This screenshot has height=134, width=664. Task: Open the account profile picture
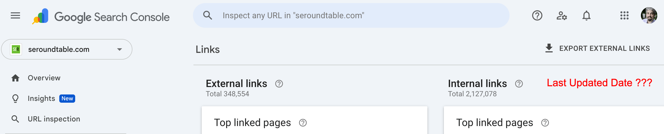pyautogui.click(x=649, y=15)
